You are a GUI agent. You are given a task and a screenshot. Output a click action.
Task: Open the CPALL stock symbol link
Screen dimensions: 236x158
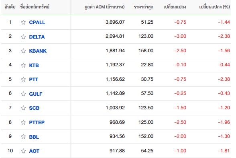point(37,23)
